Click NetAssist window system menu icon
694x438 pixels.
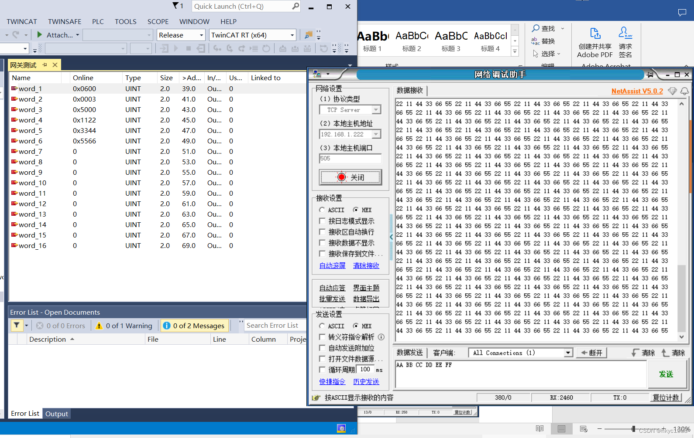click(317, 74)
